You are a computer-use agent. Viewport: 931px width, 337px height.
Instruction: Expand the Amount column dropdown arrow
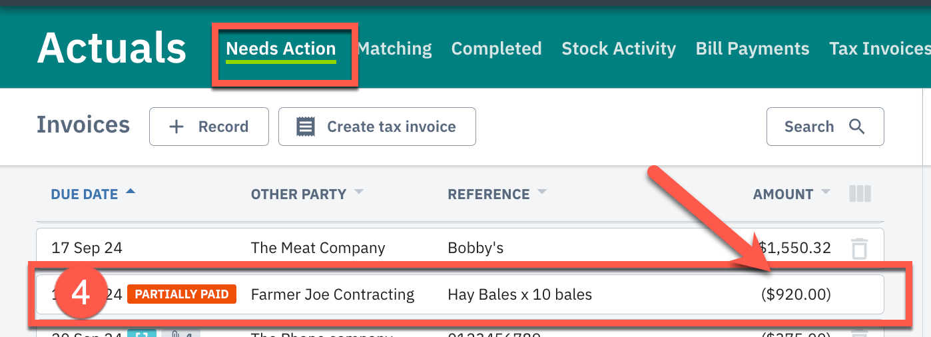click(x=826, y=192)
